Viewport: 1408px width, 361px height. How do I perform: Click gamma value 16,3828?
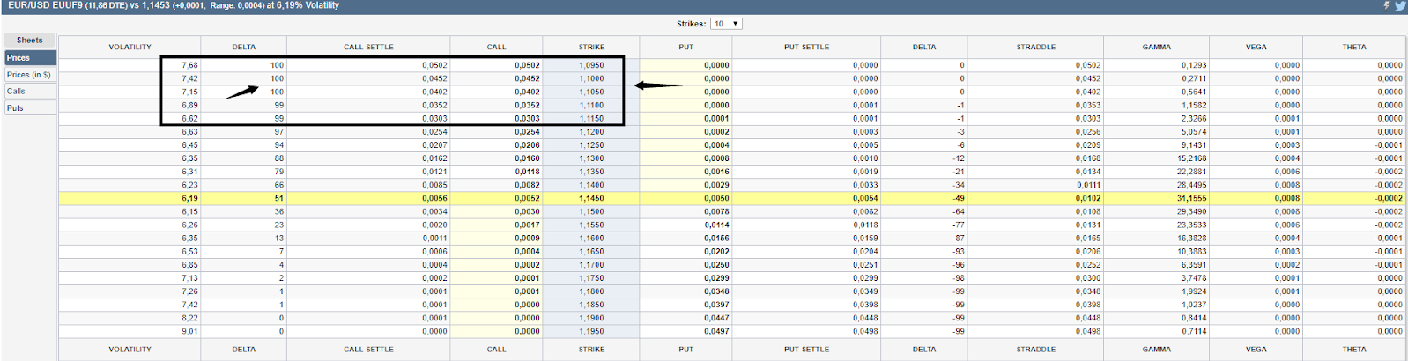(1192, 238)
